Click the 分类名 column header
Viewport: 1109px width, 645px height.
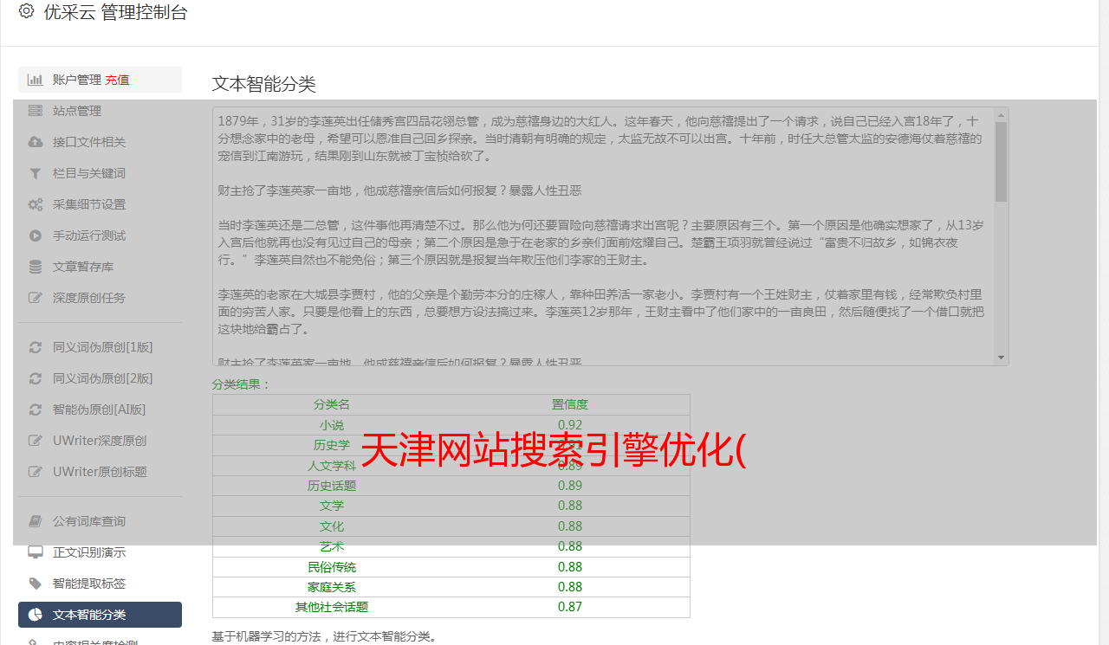pyautogui.click(x=332, y=404)
